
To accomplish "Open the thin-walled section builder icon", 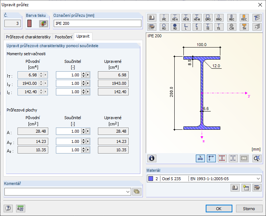I will (x=257, y=18).
